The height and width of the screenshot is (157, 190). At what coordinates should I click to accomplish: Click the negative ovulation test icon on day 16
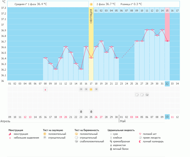click(86, 90)
